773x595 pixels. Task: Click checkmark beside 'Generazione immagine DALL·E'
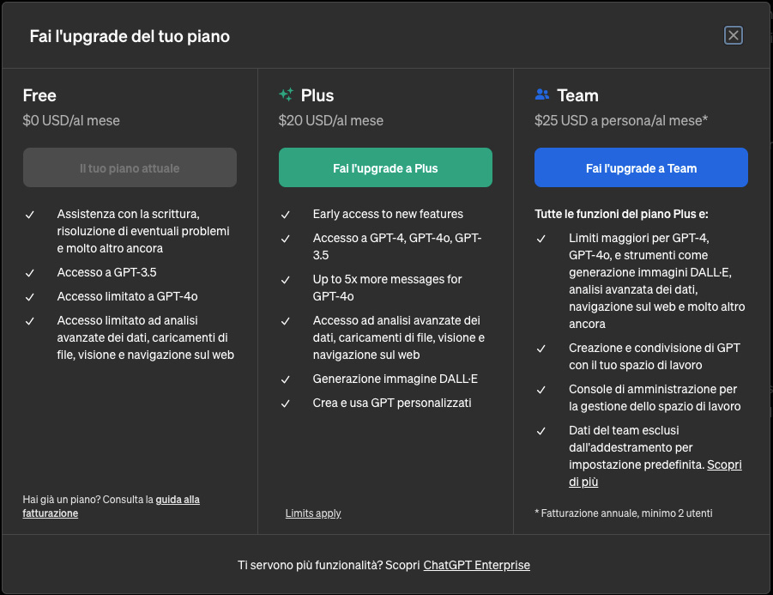286,379
